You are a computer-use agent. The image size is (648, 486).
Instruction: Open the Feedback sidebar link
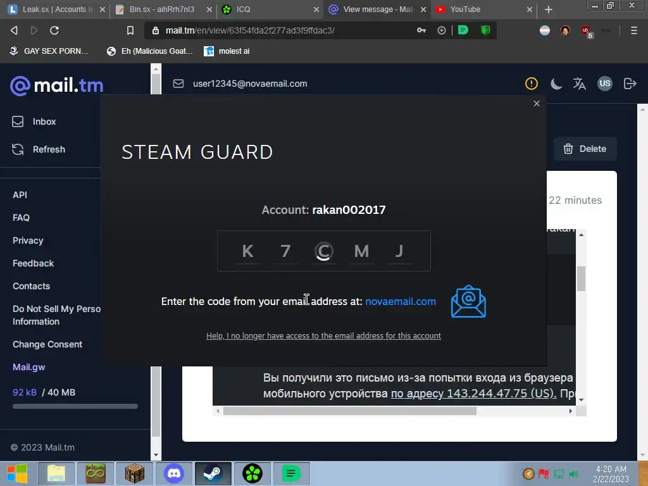(33, 263)
